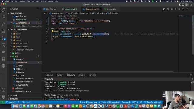Open Explorer more actions ellipsis

click(x=38, y=9)
